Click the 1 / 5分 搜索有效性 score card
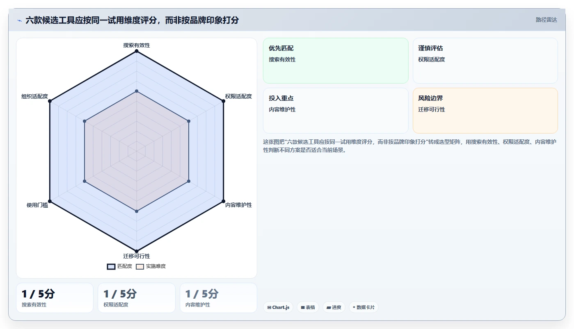574x329 pixels. (x=55, y=298)
